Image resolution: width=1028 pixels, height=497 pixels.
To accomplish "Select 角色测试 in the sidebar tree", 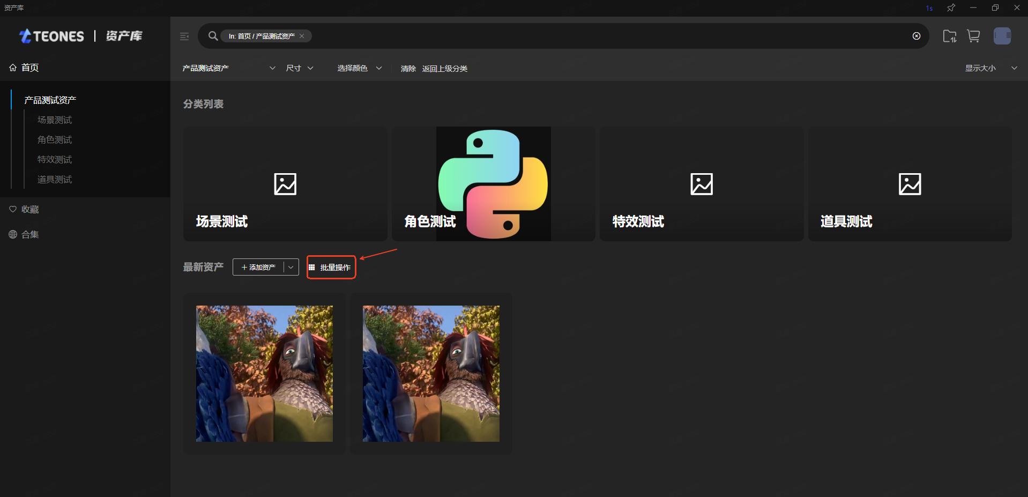I will (54, 139).
